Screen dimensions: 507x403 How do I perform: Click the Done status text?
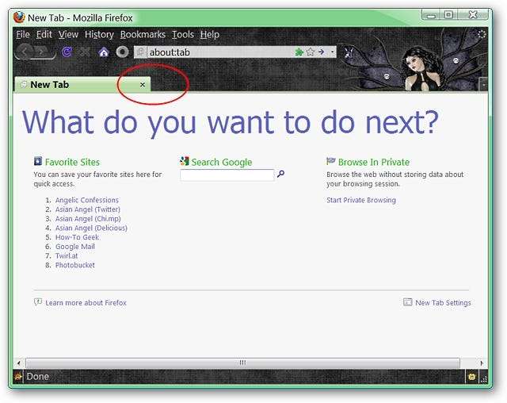(x=37, y=377)
